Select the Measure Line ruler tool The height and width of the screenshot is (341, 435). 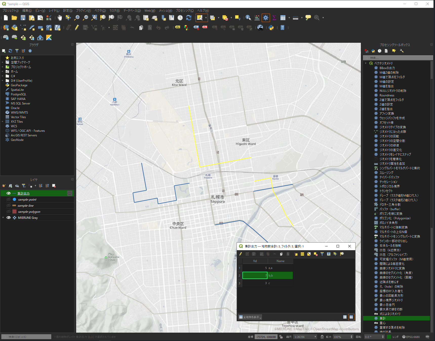[296, 18]
